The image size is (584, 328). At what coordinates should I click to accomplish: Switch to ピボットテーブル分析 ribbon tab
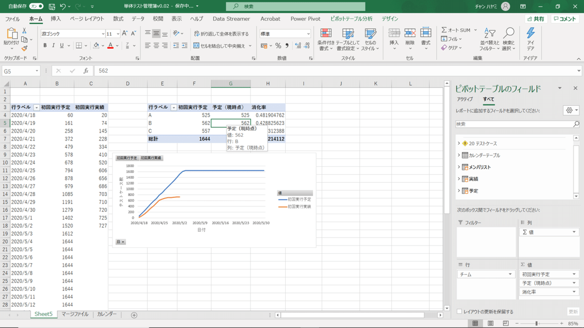pyautogui.click(x=351, y=18)
